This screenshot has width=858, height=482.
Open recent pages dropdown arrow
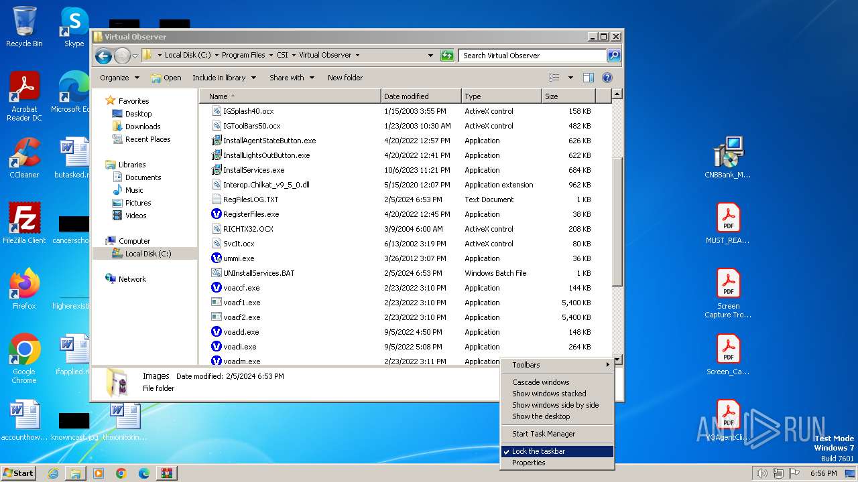point(135,56)
